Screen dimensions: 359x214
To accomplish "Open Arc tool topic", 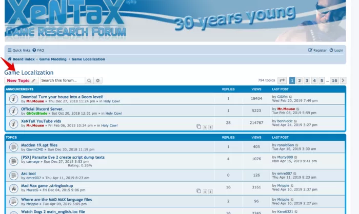I will click(x=28, y=174).
